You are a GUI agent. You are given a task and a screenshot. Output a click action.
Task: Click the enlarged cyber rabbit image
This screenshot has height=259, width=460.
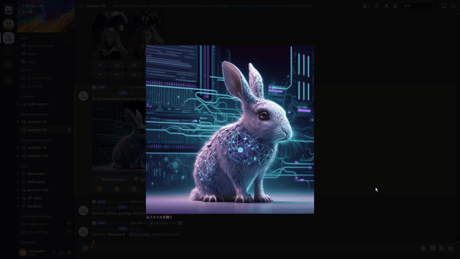click(230, 129)
